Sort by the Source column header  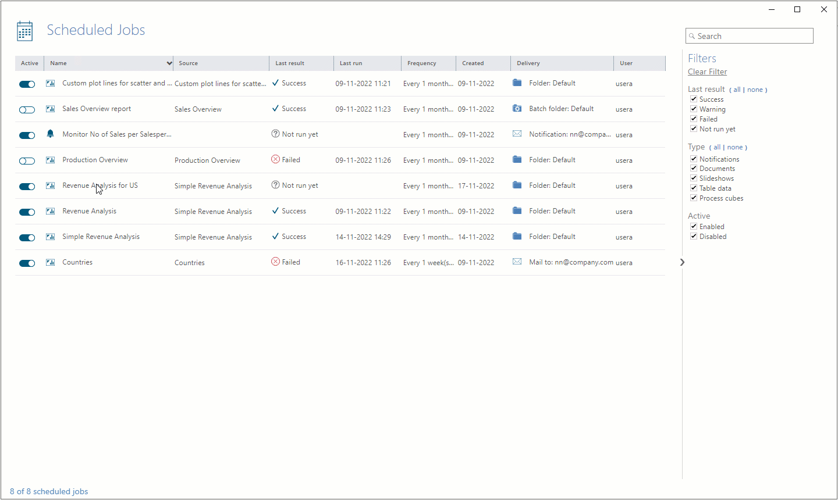(221, 63)
